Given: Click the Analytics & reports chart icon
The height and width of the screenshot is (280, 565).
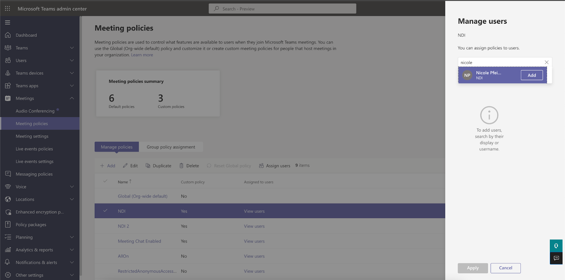Looking at the screenshot, I should coord(8,250).
